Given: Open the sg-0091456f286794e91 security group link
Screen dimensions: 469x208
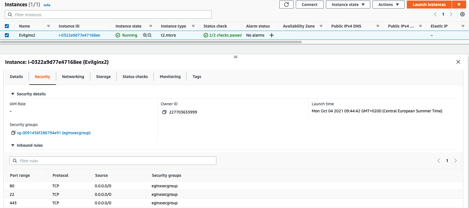Looking at the screenshot, I should [54, 133].
